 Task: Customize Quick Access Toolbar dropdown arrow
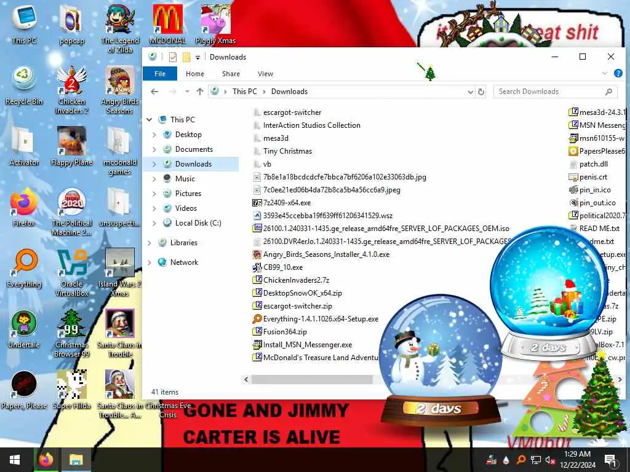pos(197,57)
